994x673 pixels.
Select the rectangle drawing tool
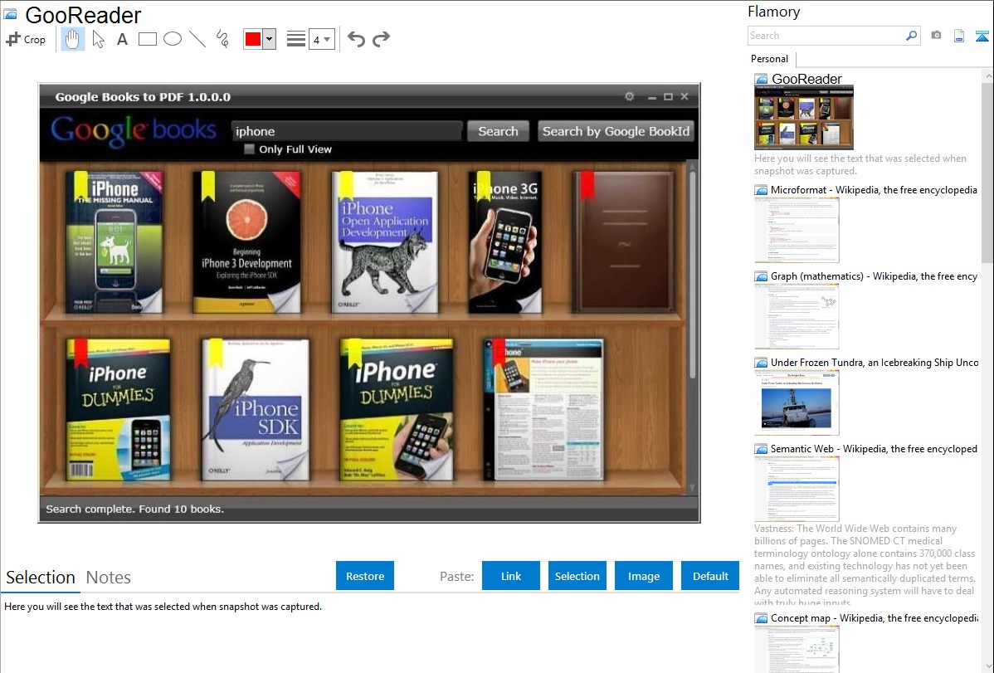pyautogui.click(x=147, y=39)
